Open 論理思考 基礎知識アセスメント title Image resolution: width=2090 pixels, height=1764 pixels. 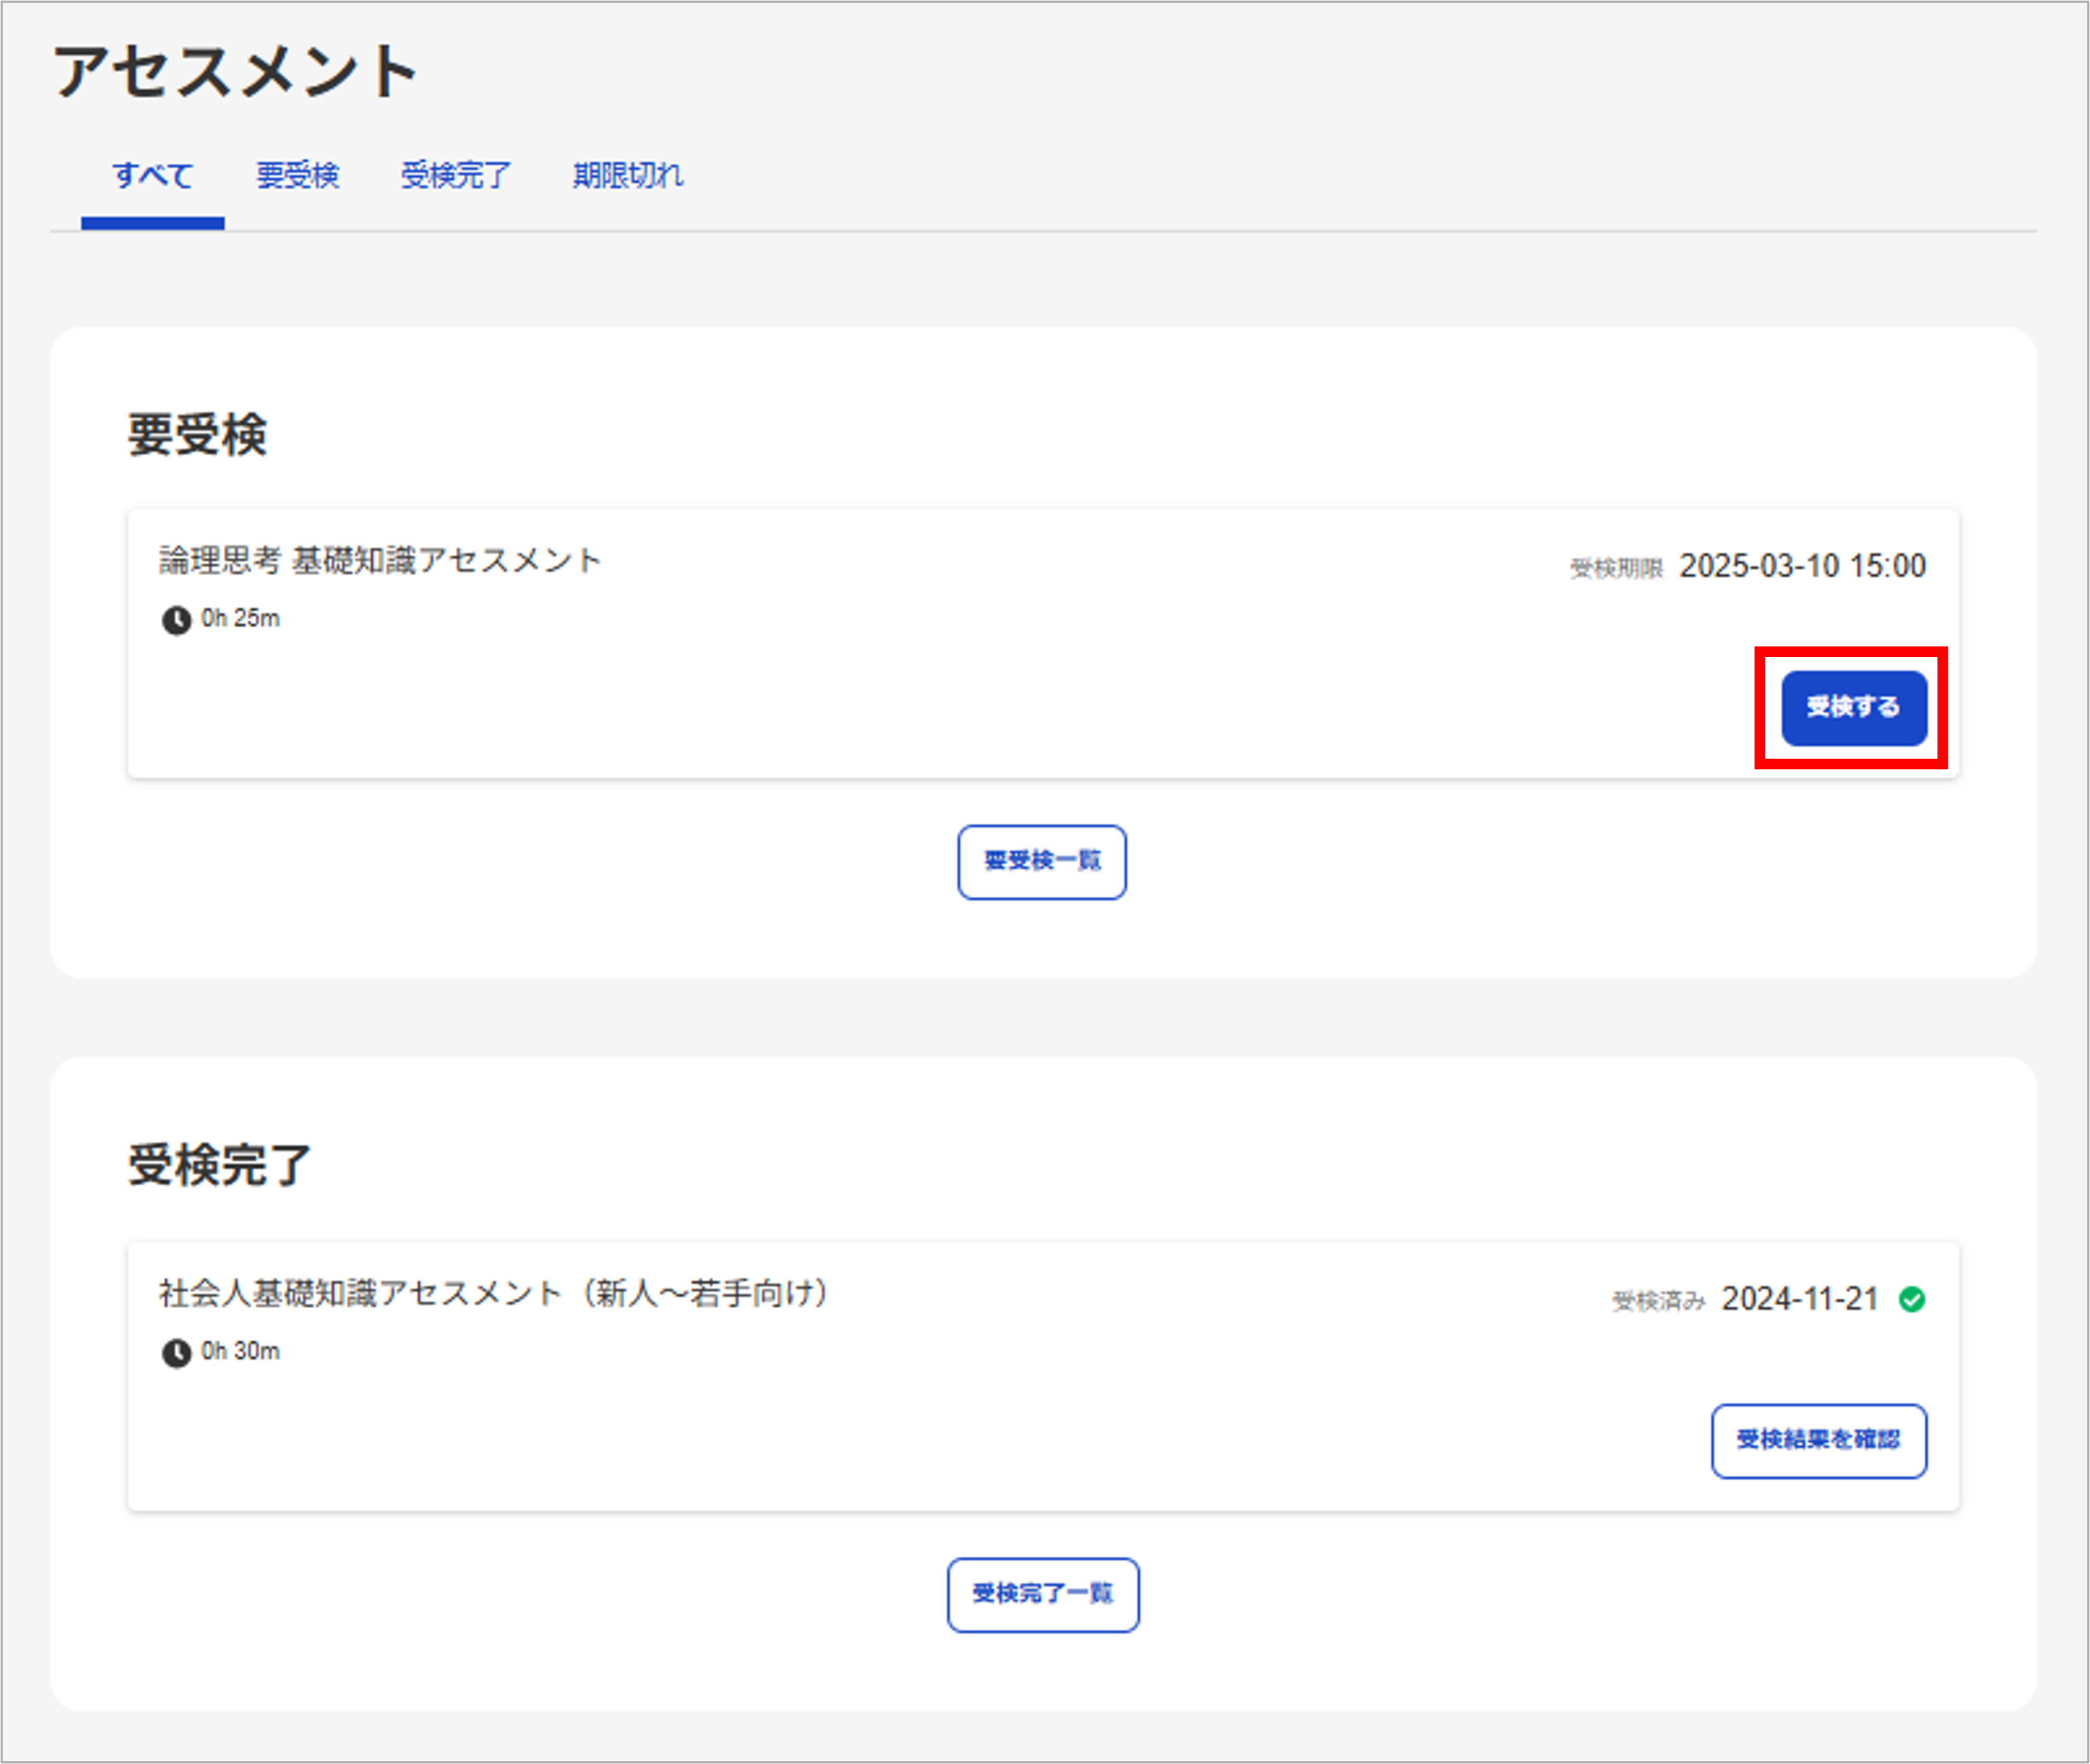(380, 561)
